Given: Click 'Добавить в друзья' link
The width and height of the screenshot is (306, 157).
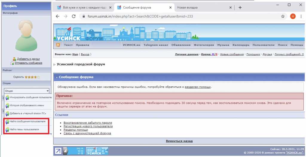Looking at the screenshot, I should pos(29,59).
